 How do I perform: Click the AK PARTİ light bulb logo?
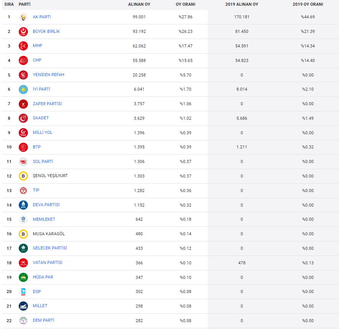click(x=23, y=17)
